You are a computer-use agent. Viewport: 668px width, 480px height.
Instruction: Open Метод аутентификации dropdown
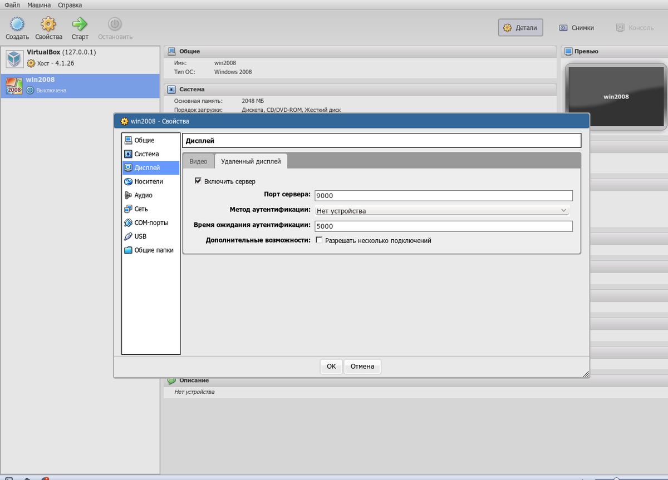(442, 211)
